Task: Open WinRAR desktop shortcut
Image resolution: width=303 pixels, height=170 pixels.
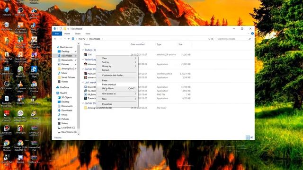Action: (x=20, y=100)
